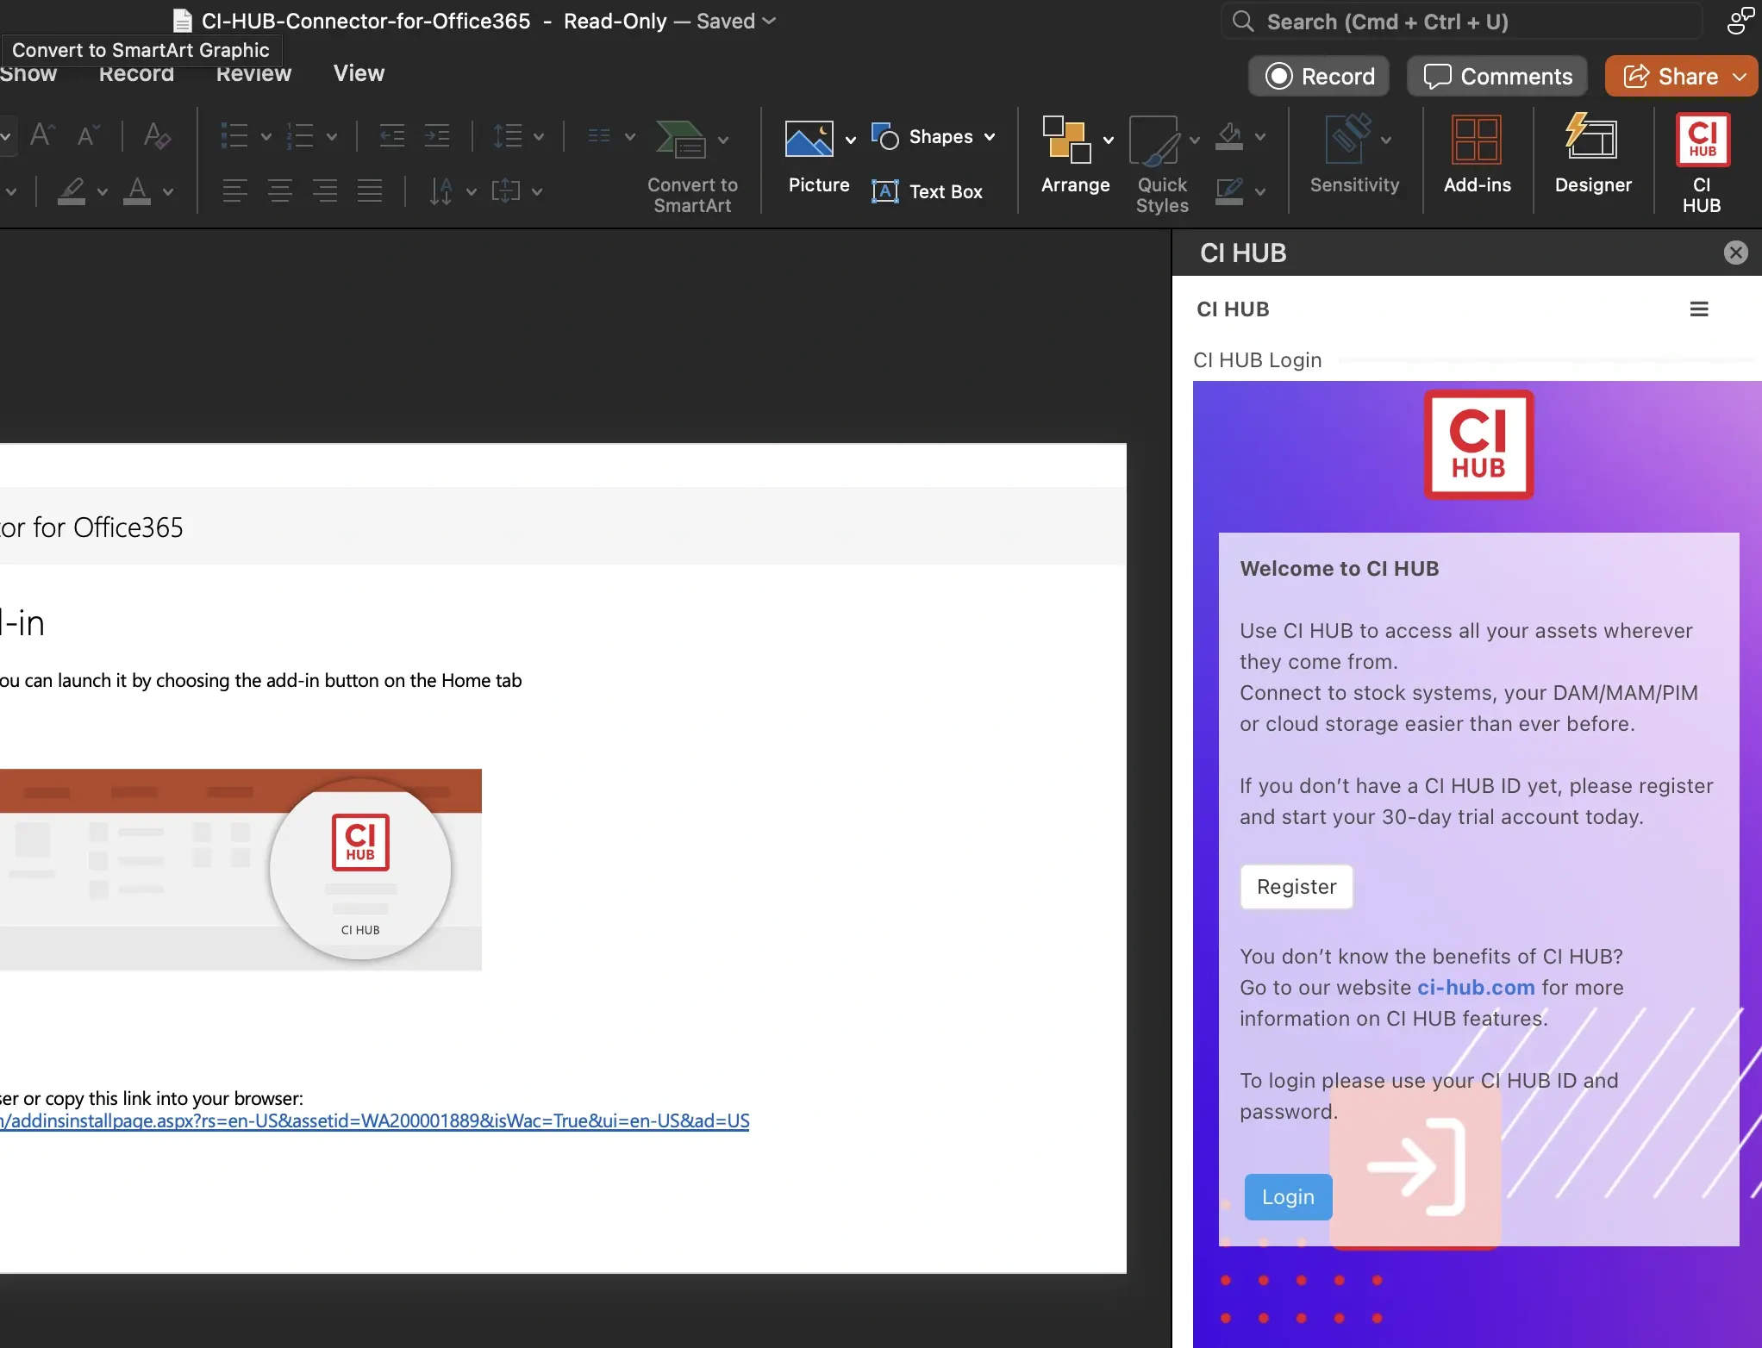Click the Decrease Font Size icon
Screen dimensions: 1762x1348
coord(89,135)
